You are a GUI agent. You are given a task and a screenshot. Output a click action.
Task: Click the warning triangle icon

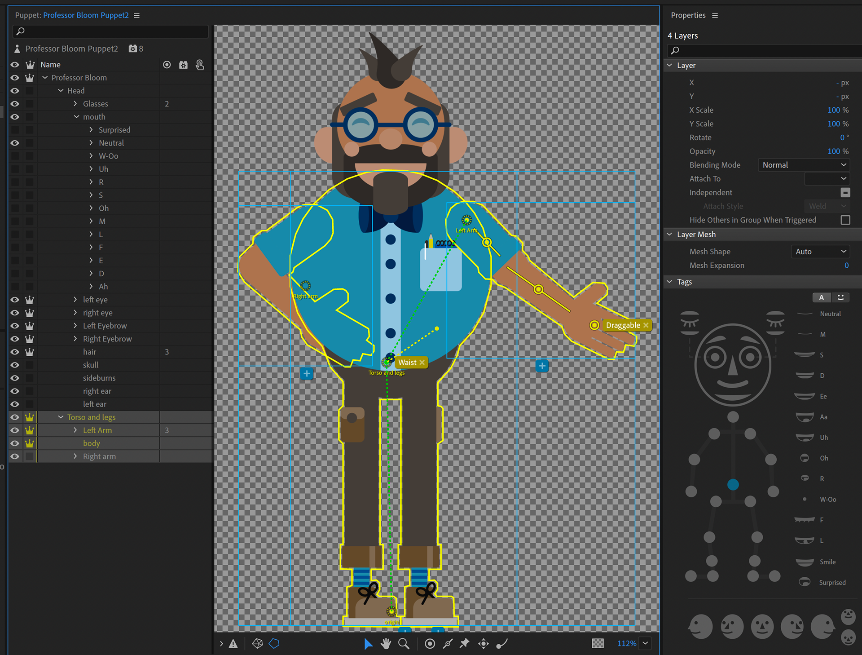[233, 644]
